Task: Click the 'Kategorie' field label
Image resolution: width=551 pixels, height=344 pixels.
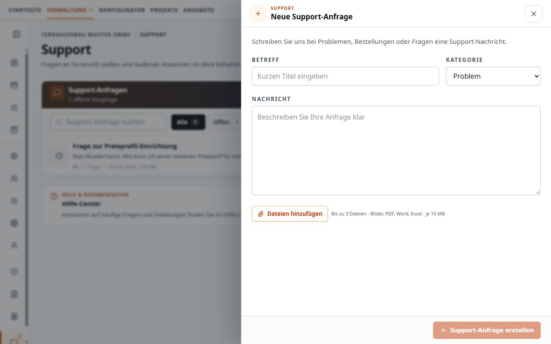Action: click(464, 60)
